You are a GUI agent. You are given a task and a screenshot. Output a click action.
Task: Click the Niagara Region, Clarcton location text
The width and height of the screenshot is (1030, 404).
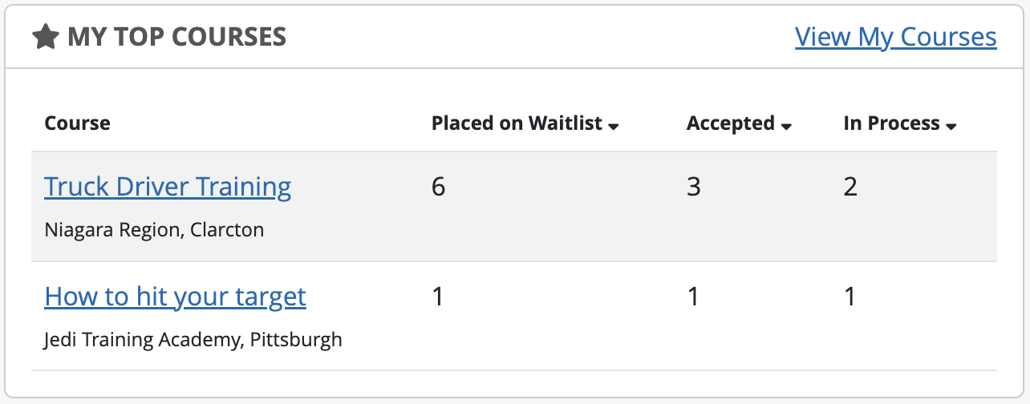click(154, 230)
